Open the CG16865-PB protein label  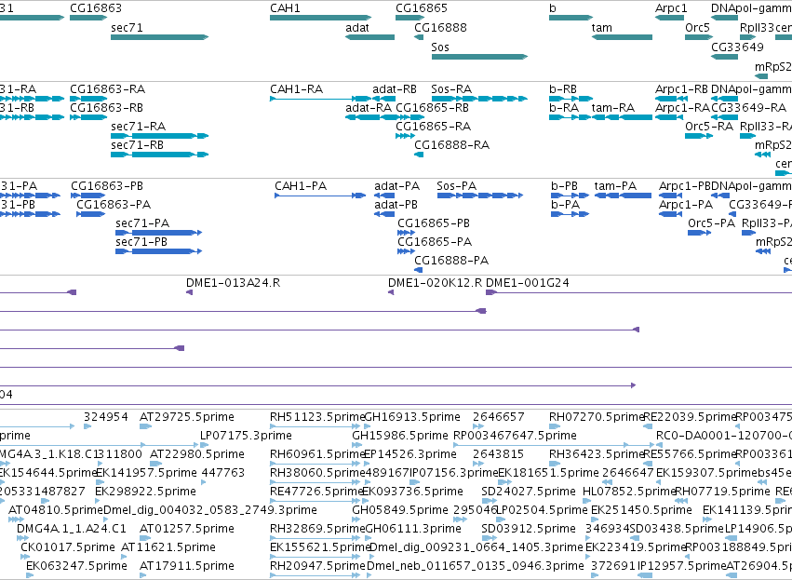click(x=434, y=223)
